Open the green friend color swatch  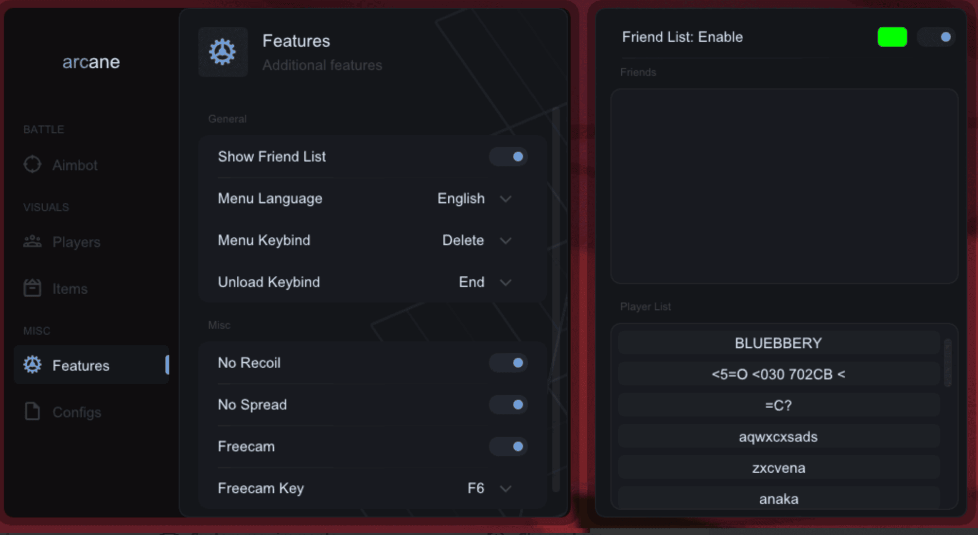coord(892,37)
